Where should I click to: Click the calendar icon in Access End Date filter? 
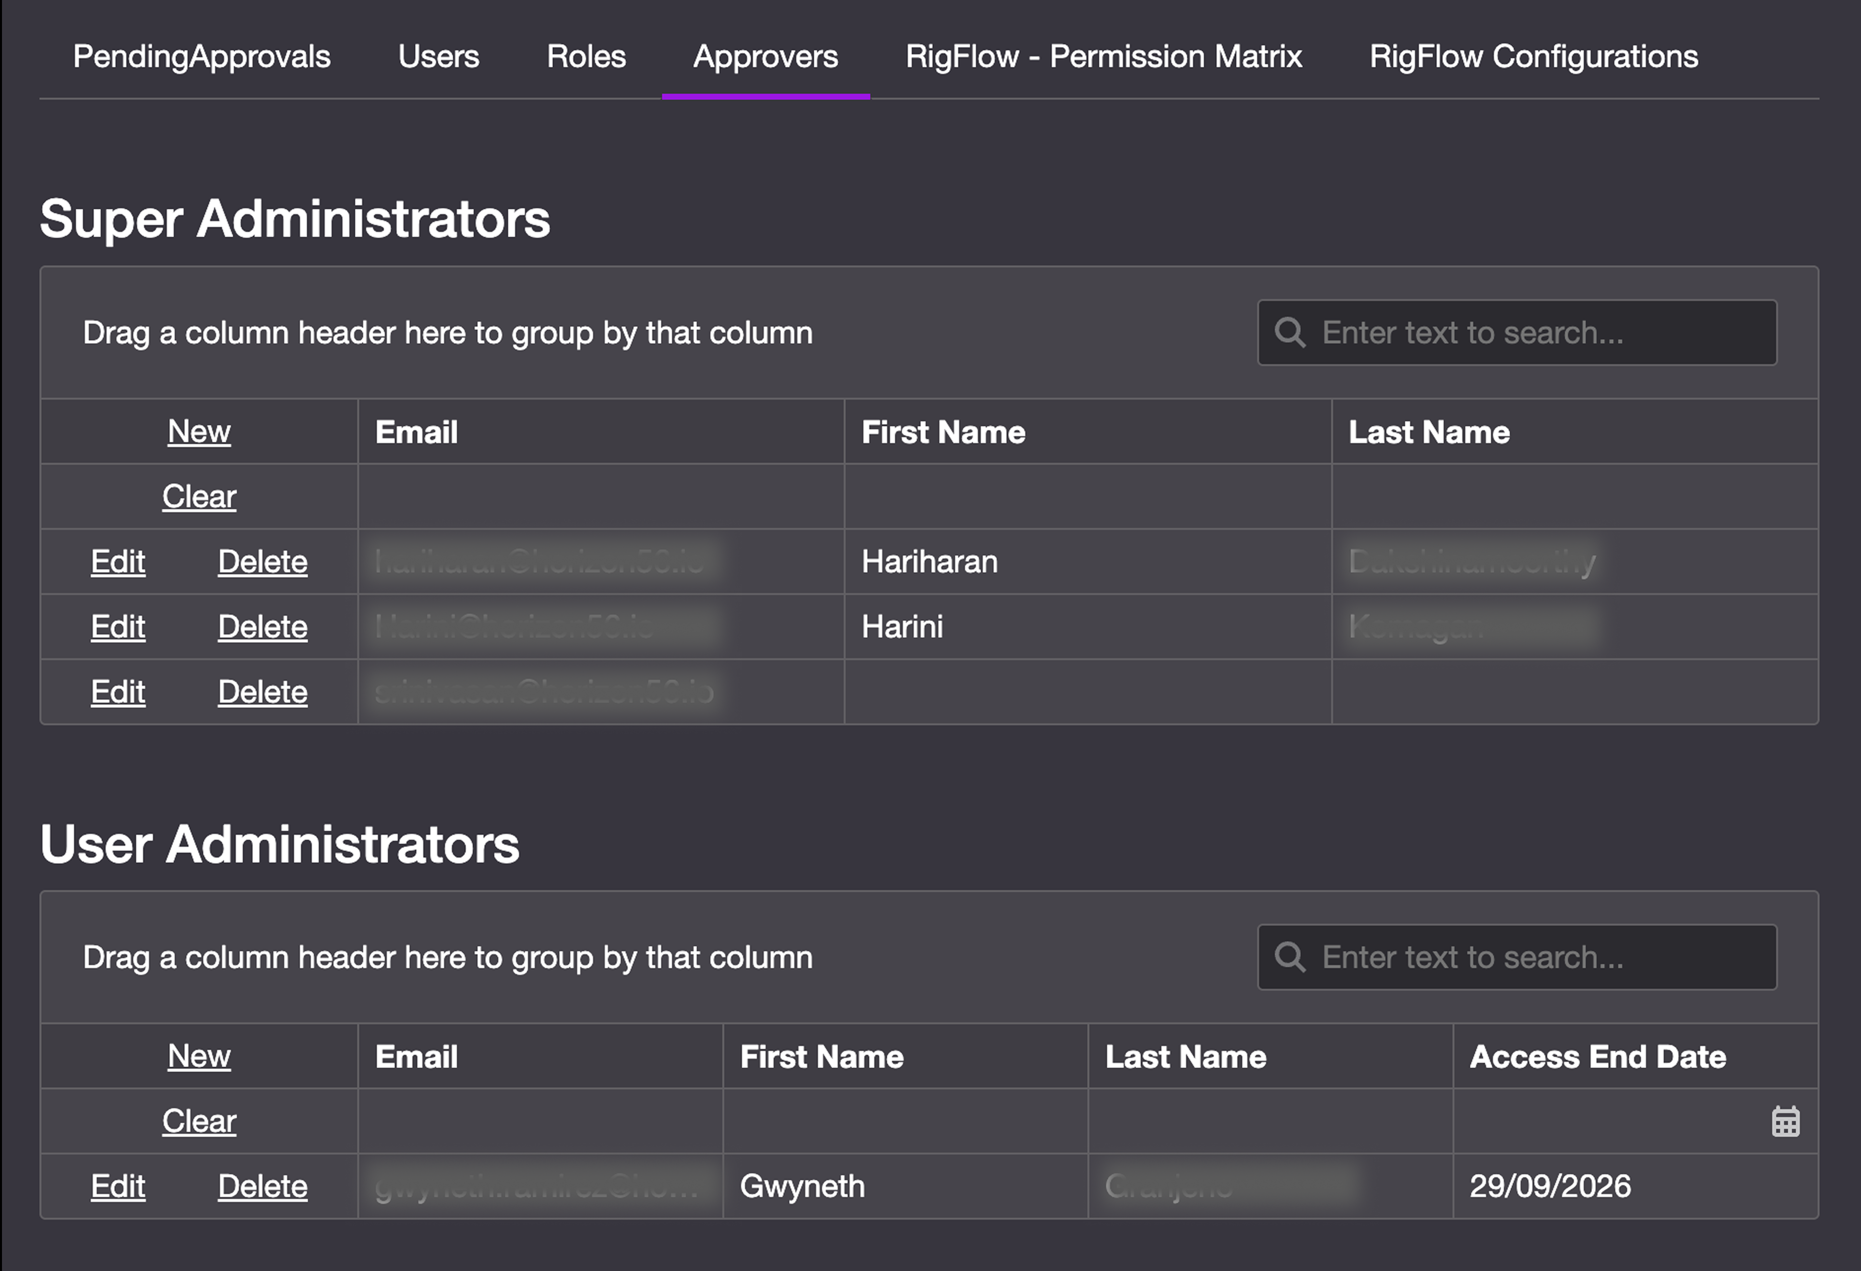(x=1785, y=1121)
